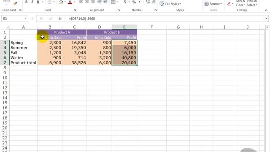This screenshot has height=152, width=270.
Task: Open Clipboard dialog launcher
Action: click(x=20, y=10)
